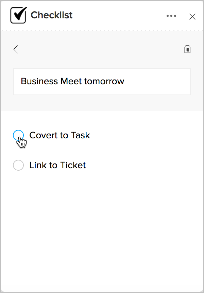
Task: Expand the ellipsis menu in the header
Action: click(x=171, y=16)
